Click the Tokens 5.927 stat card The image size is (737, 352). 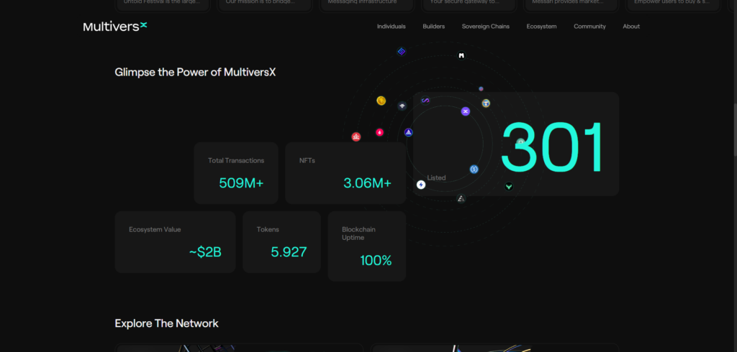tap(282, 241)
